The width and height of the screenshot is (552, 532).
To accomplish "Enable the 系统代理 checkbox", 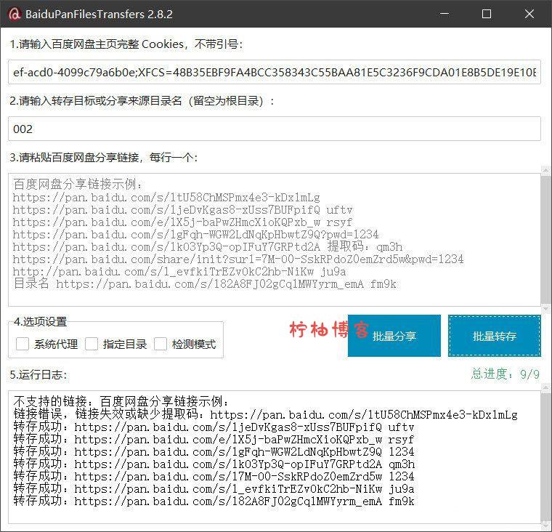I will 23,344.
